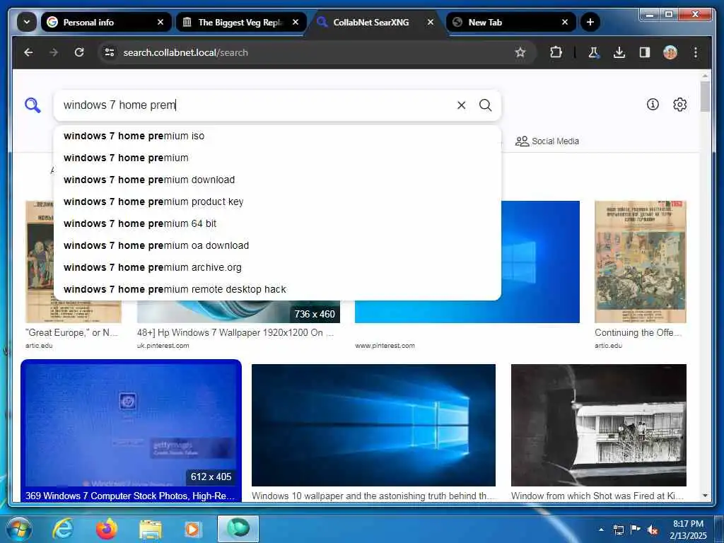The image size is (724, 543).
Task: Close the CollabNet SearXNG tab
Action: pos(431,22)
